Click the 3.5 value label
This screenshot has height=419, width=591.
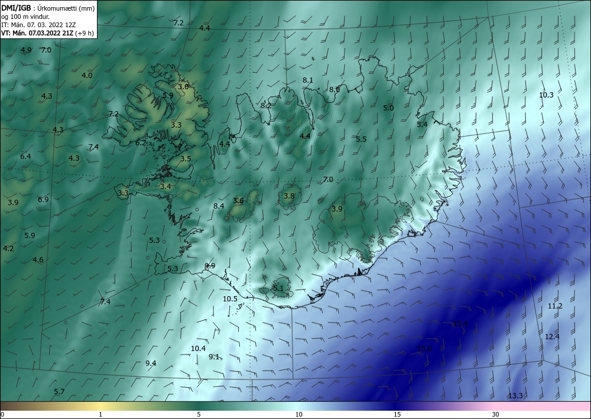coord(186,159)
